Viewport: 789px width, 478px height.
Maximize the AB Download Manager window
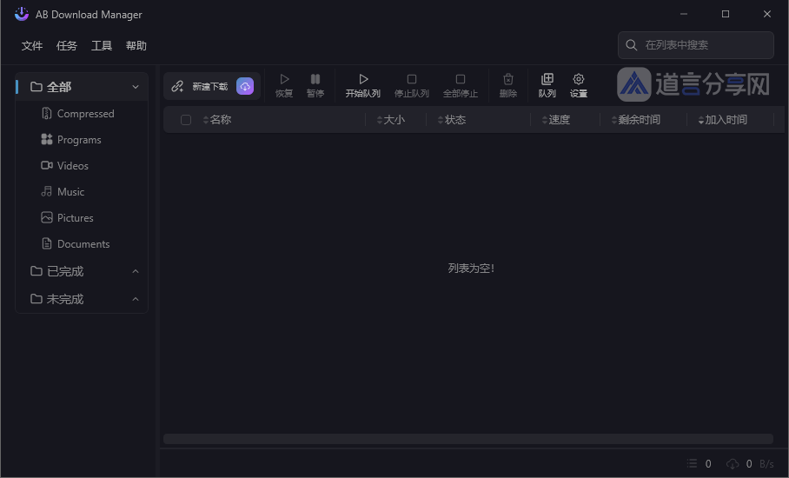[725, 14]
